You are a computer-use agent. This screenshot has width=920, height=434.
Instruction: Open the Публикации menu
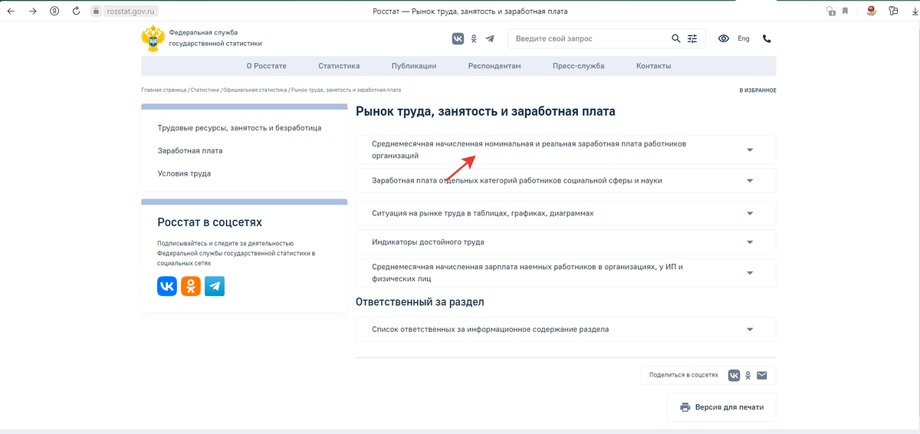pos(414,66)
